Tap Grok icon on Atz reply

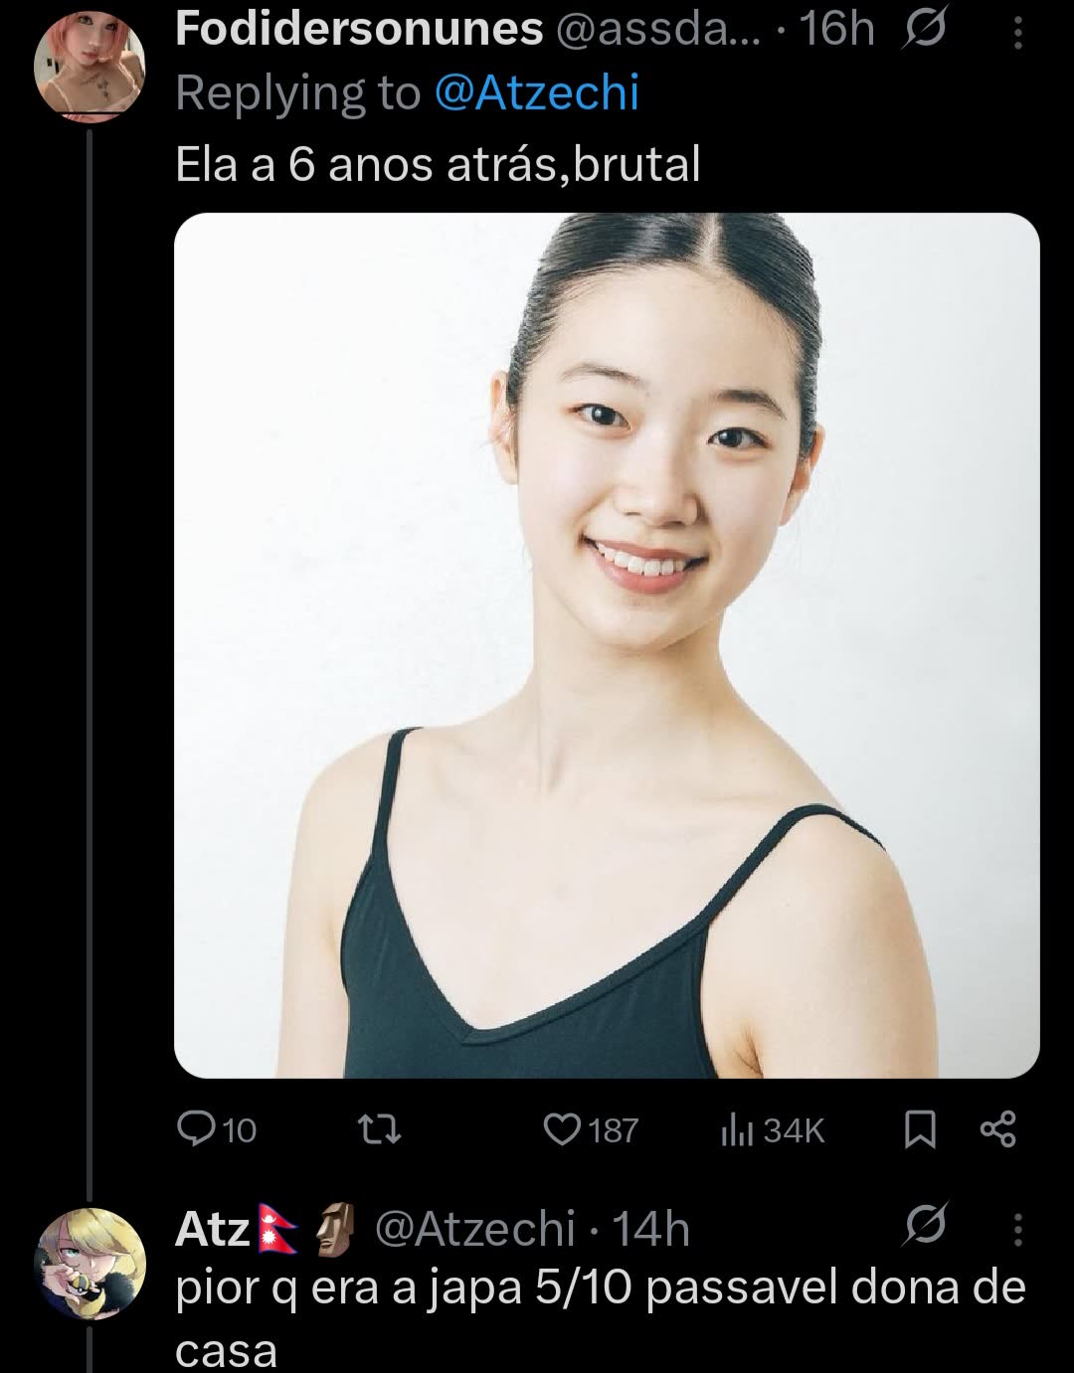[925, 1230]
